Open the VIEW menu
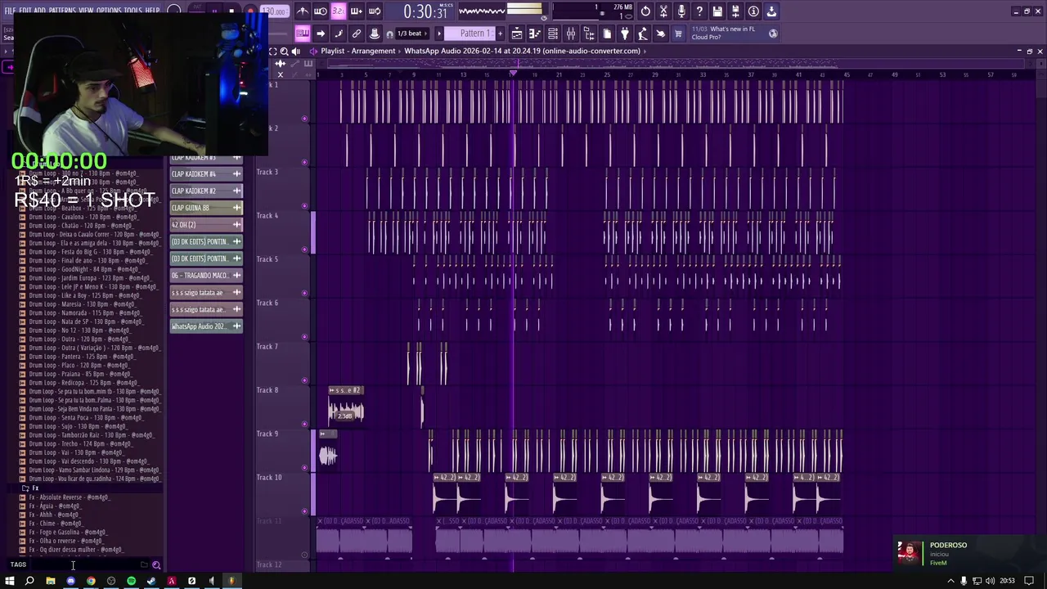 point(87,11)
